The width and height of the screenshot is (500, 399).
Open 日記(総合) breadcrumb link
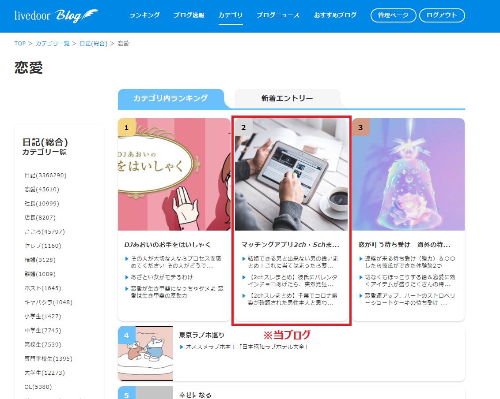coord(94,43)
